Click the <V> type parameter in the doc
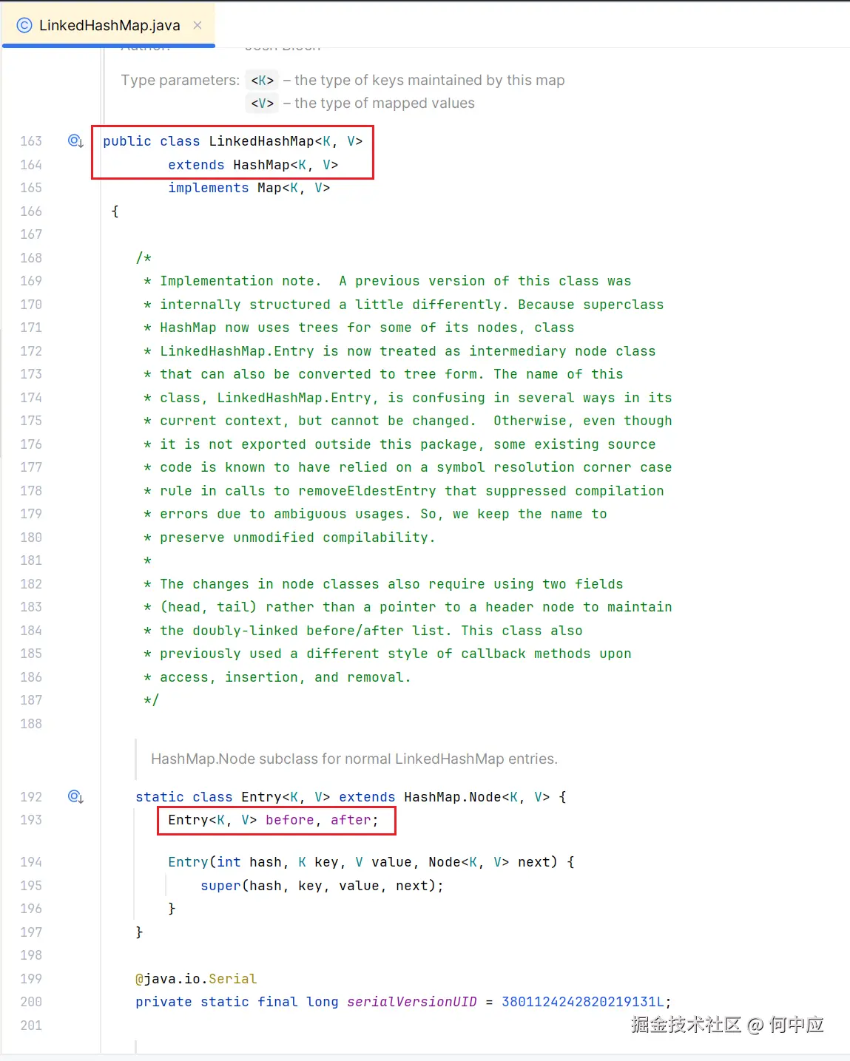This screenshot has width=850, height=1061. [x=262, y=104]
